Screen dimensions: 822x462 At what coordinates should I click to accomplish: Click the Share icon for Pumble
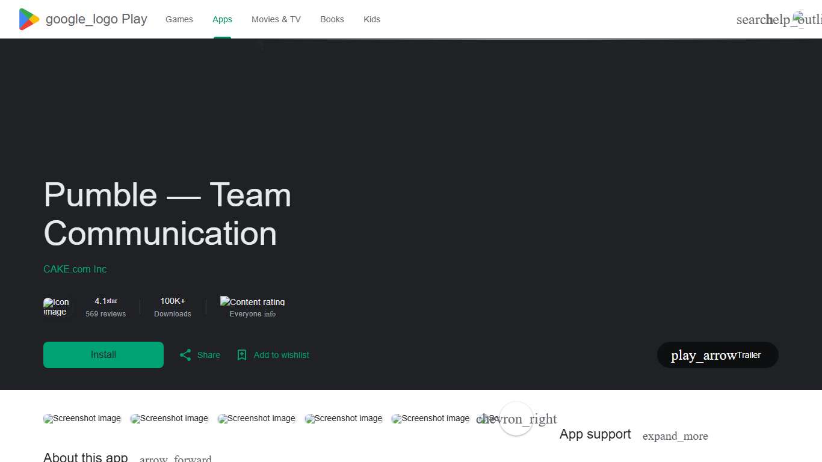[x=185, y=355]
